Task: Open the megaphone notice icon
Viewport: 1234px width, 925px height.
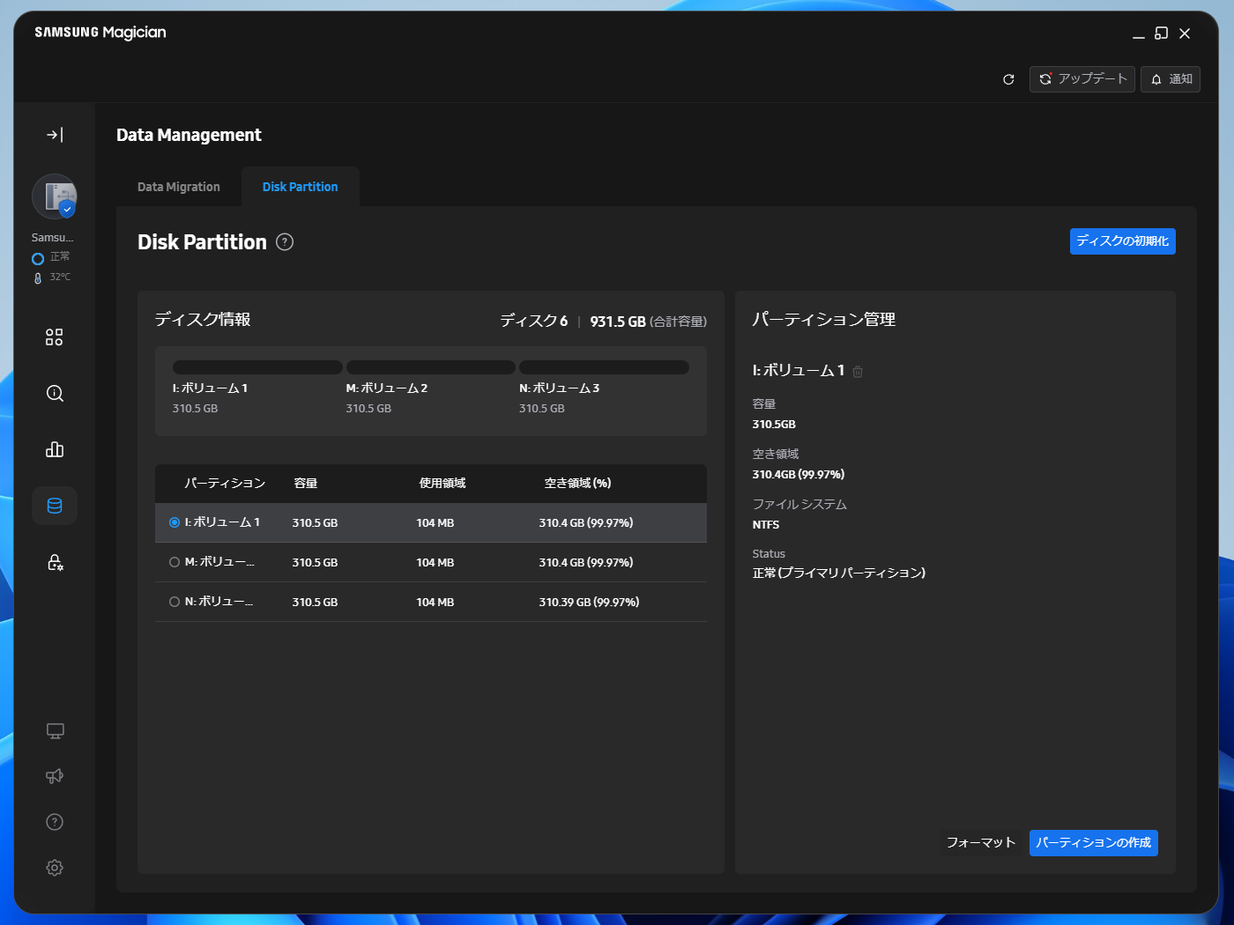Action: coord(55,776)
